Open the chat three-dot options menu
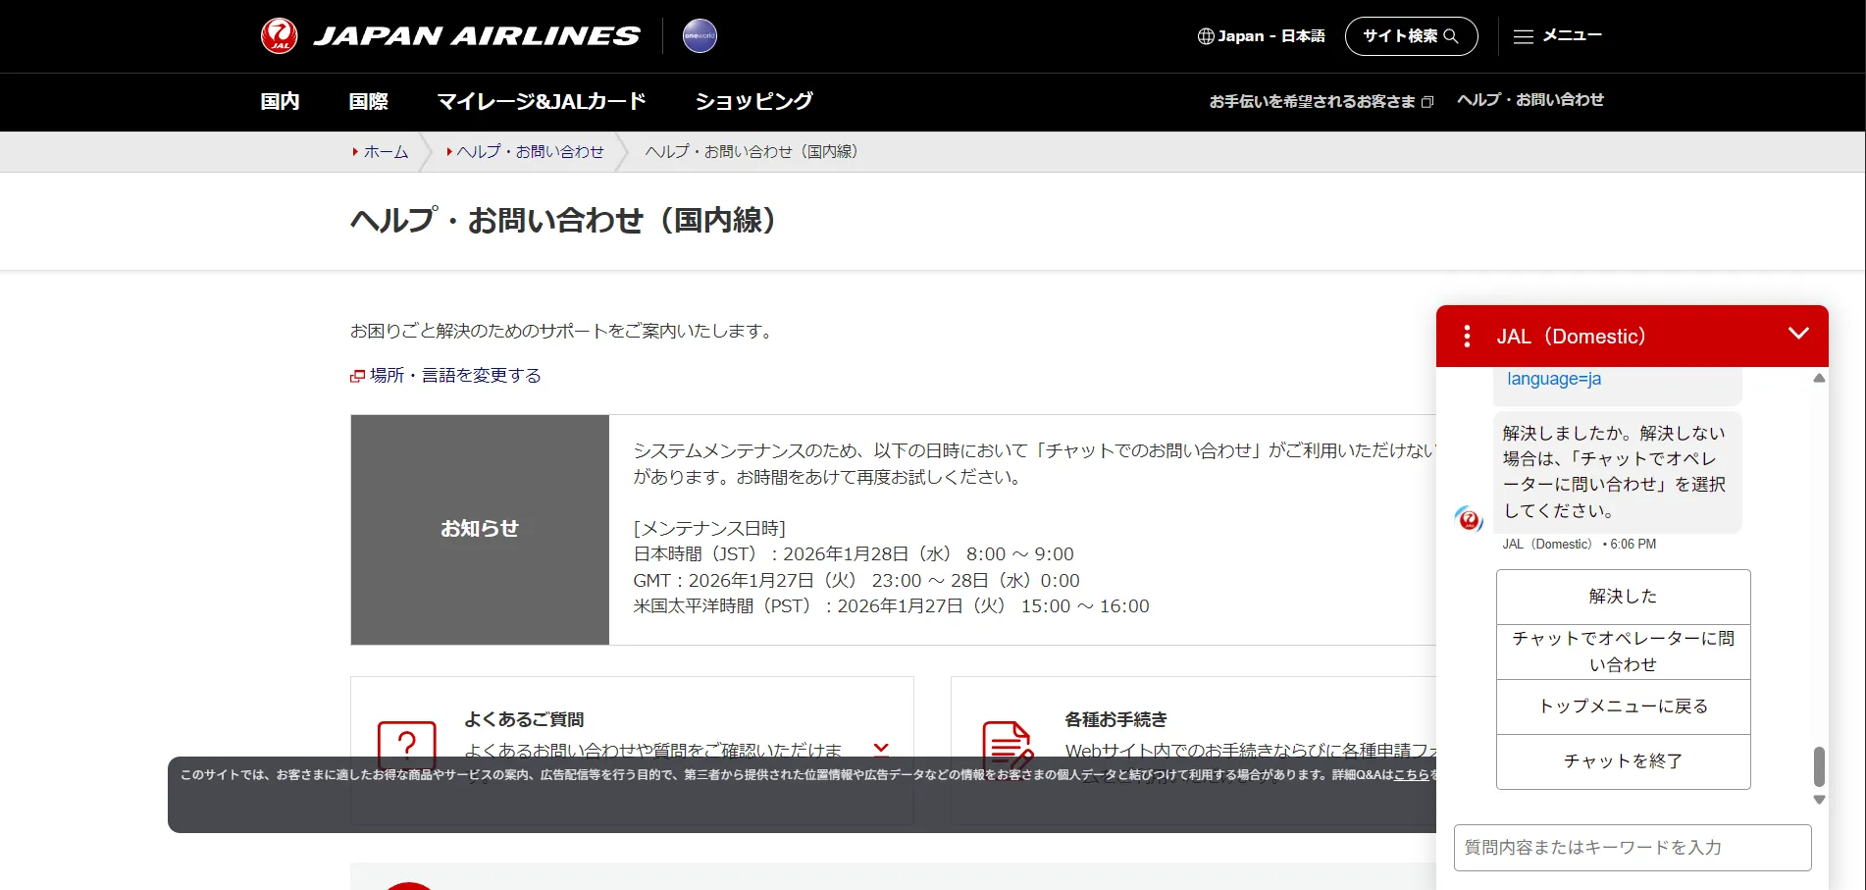Viewport: 1866px width, 890px height. click(1467, 337)
